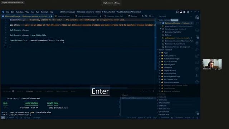Expand the Deploy Printers folder

(170, 71)
